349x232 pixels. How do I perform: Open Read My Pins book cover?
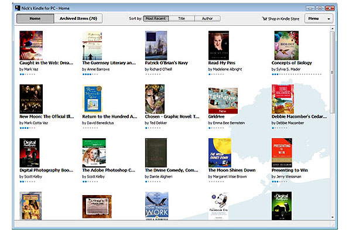[x=218, y=45]
